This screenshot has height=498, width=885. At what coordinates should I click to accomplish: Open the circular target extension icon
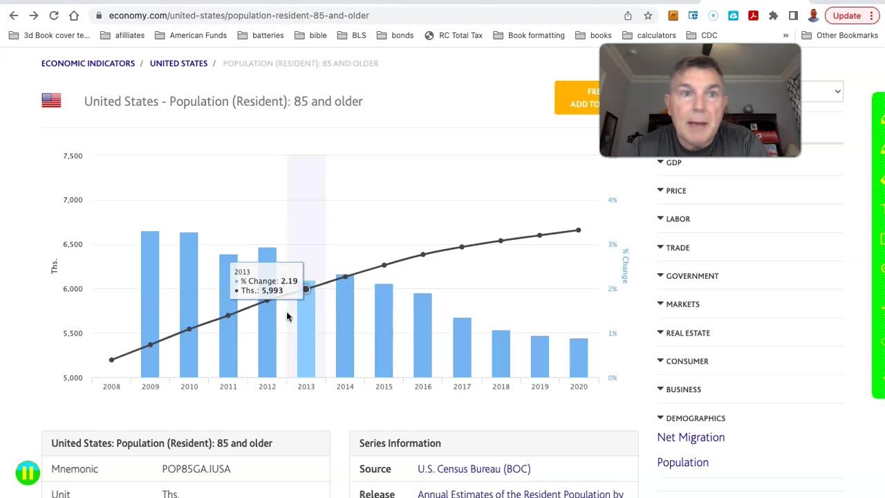tap(713, 15)
